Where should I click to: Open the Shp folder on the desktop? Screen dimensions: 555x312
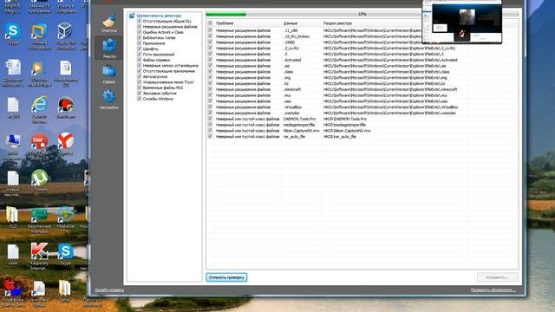[x=65, y=291]
